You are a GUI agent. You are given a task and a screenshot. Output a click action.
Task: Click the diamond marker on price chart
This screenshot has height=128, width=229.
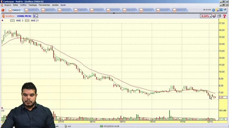(x=3, y=21)
